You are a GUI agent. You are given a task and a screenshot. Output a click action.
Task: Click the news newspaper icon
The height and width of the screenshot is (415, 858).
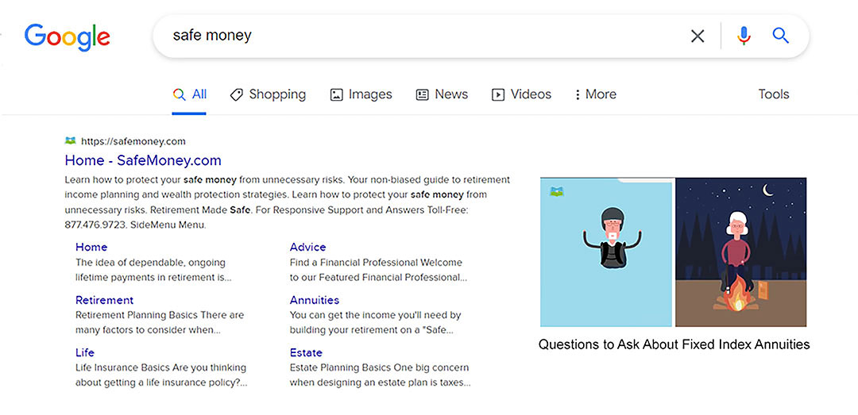[423, 94]
